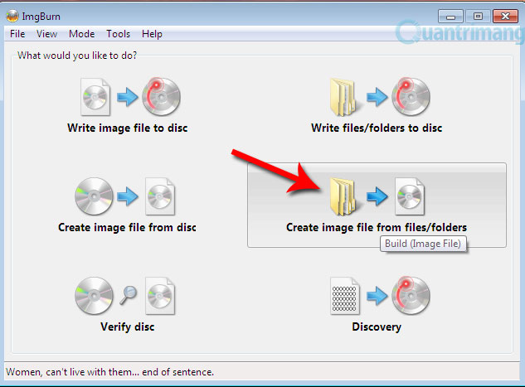Click the disc icon above Create image file from disc

click(94, 196)
